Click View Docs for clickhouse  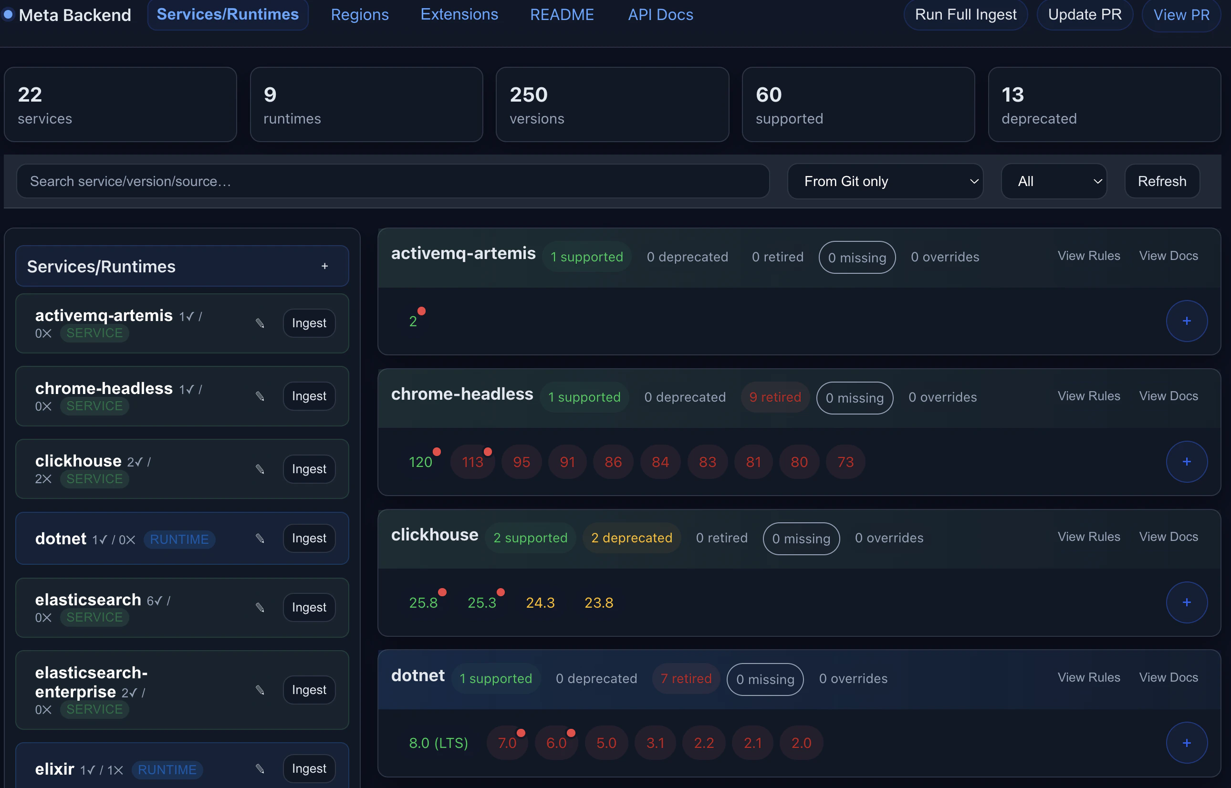(1168, 536)
